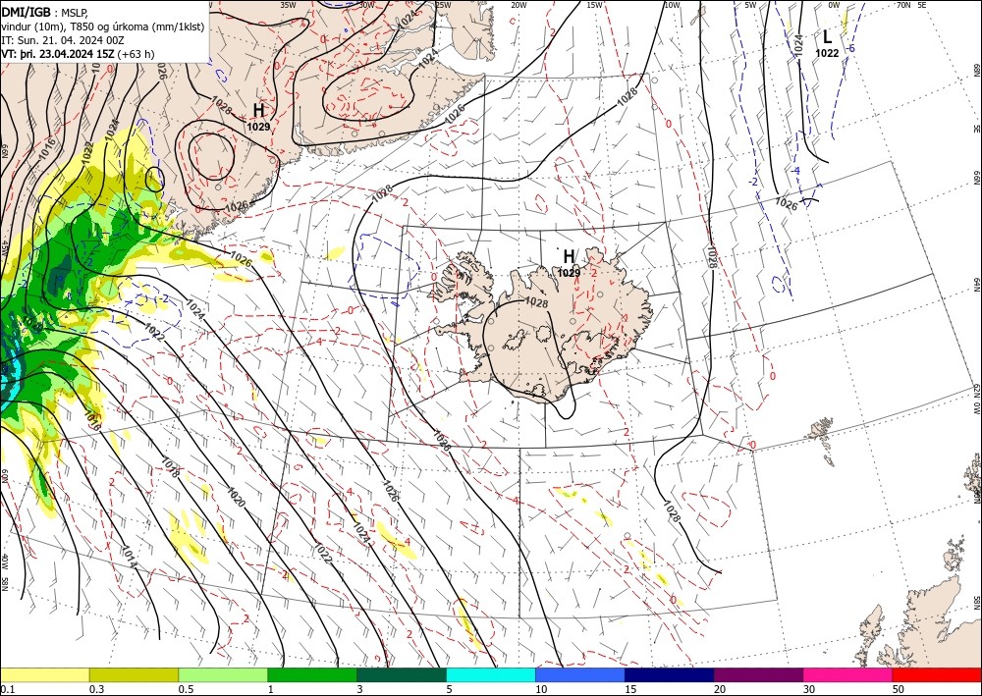Select the pink 30–50 legend segment
Image resolution: width=982 pixels, height=696 pixels.
point(848,674)
